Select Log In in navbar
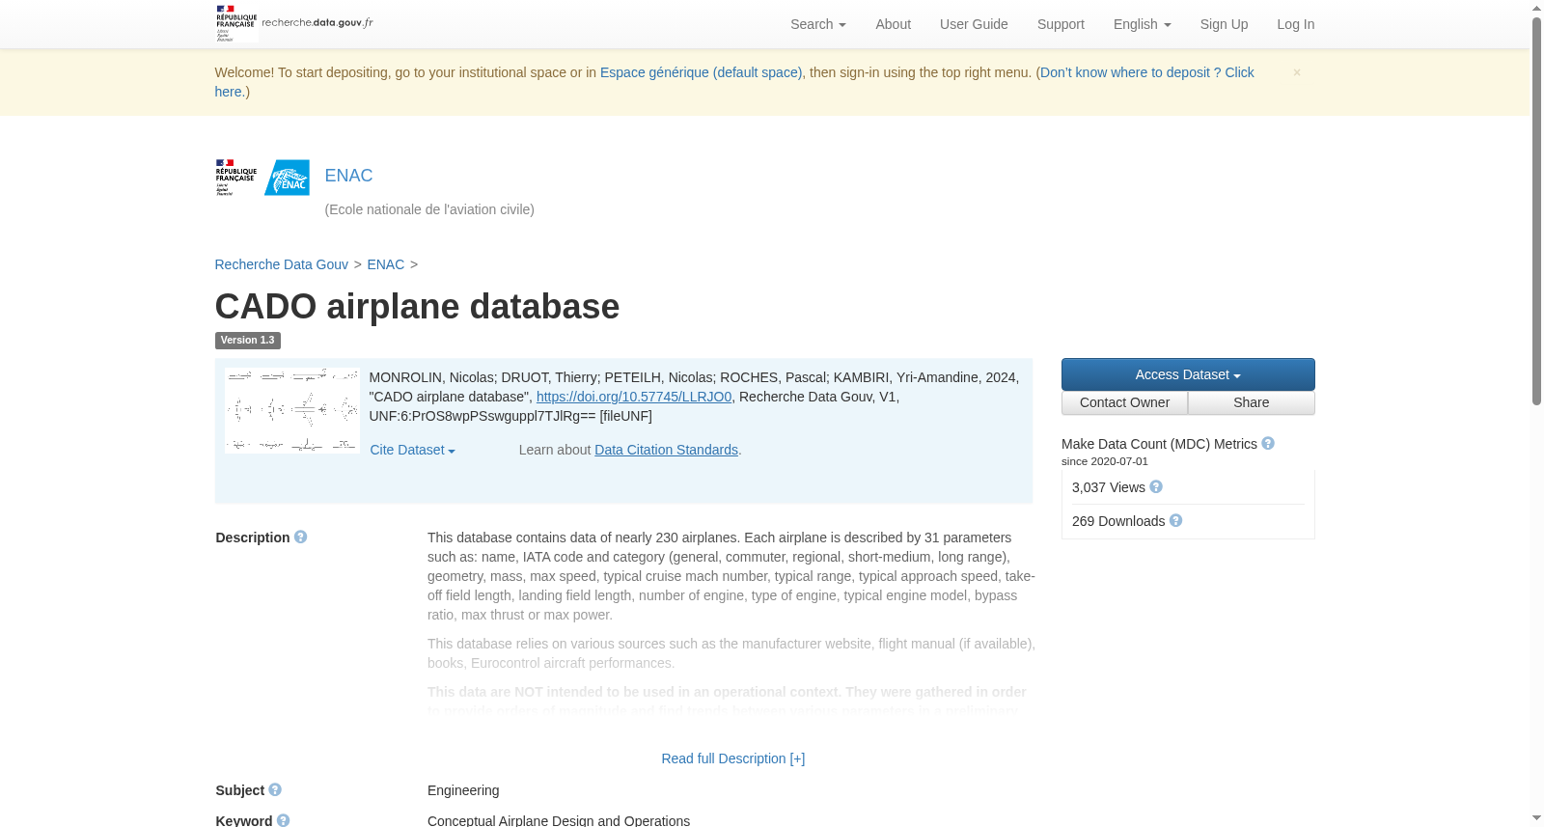Screen dimensions: 1544x827 click(1295, 24)
